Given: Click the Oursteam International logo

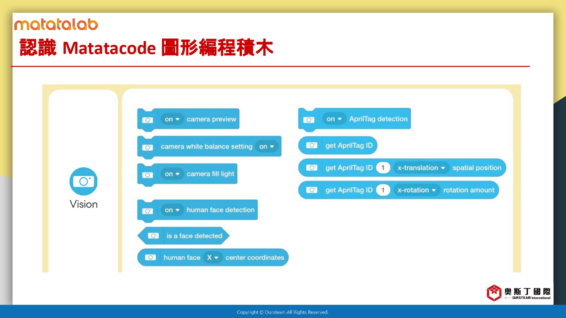Looking at the screenshot, I should (x=518, y=293).
